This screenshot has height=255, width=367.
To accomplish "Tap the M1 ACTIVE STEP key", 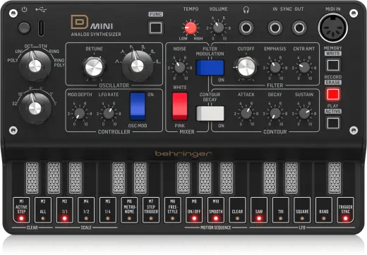I will (x=21, y=210).
